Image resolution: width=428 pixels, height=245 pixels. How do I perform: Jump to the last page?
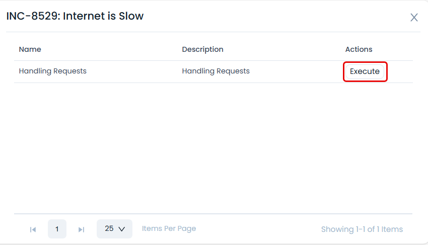point(81,229)
